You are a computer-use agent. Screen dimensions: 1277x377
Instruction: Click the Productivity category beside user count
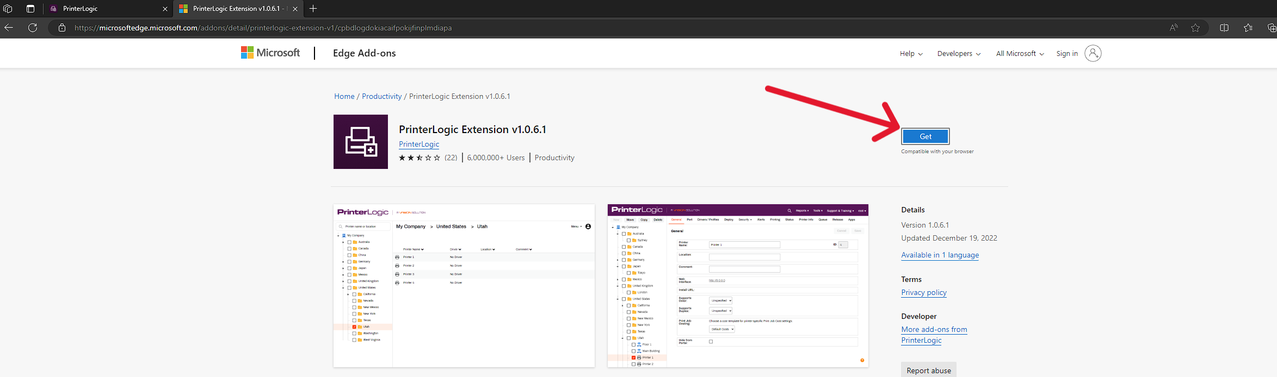[554, 158]
